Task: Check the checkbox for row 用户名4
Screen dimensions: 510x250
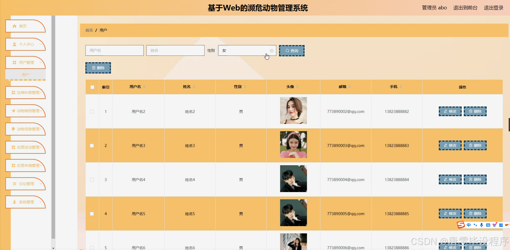Action: pyautogui.click(x=92, y=180)
